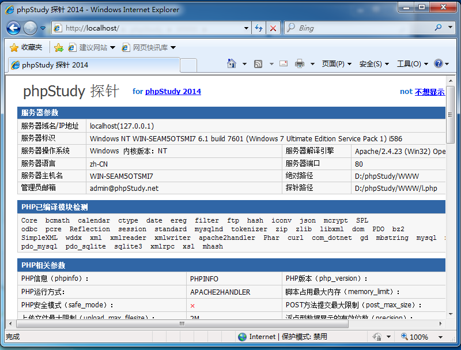Click the address bar showing http://localhost/
Viewport: 461px width, 350px height.
[x=151, y=28]
